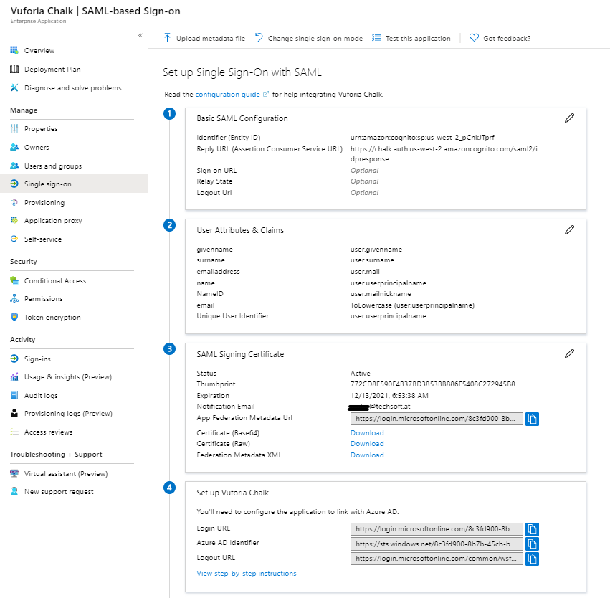
Task: Click the user.mailnickname claim value
Action: click(x=381, y=294)
